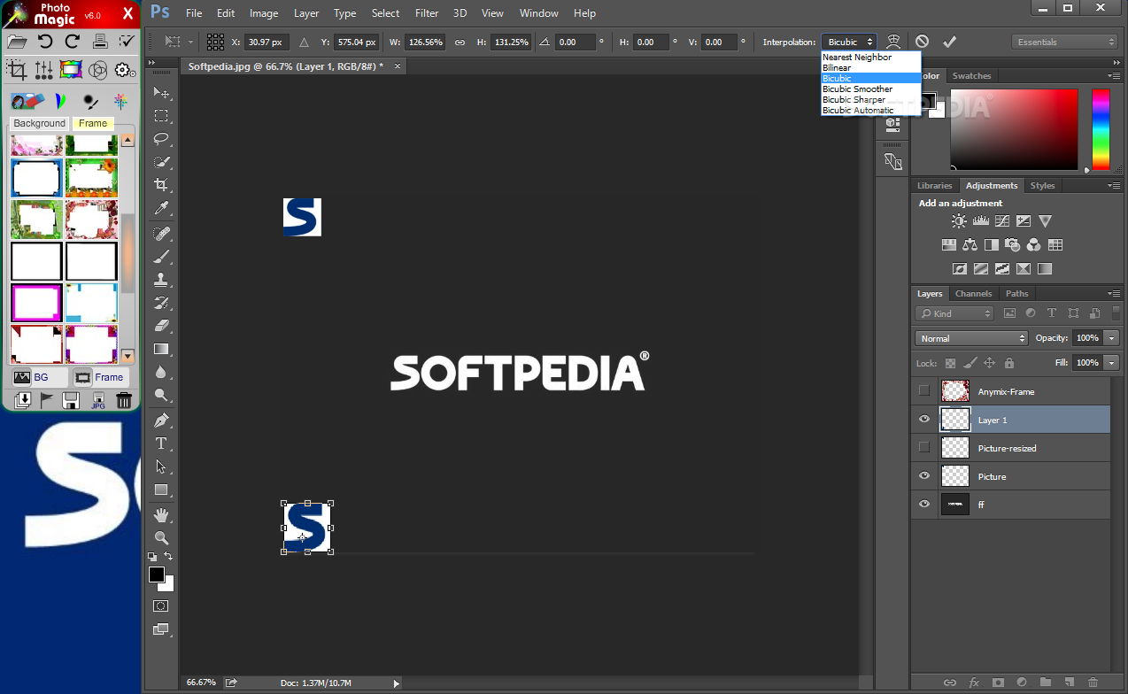Screen dimensions: 1128x694
Task: Select the Spot Healing Brush tool
Action: [162, 234]
